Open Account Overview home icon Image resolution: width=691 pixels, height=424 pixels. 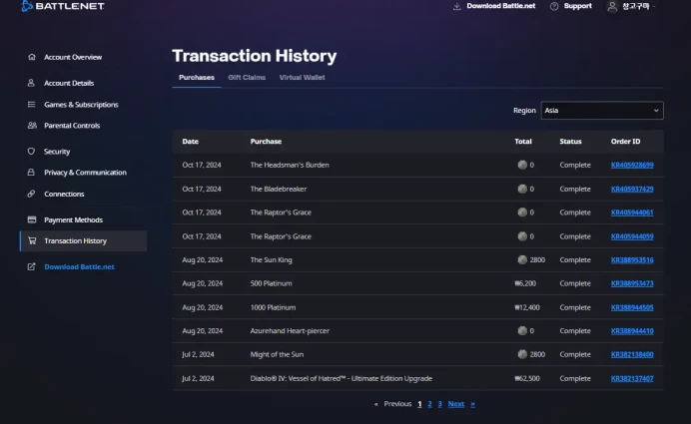coord(32,57)
